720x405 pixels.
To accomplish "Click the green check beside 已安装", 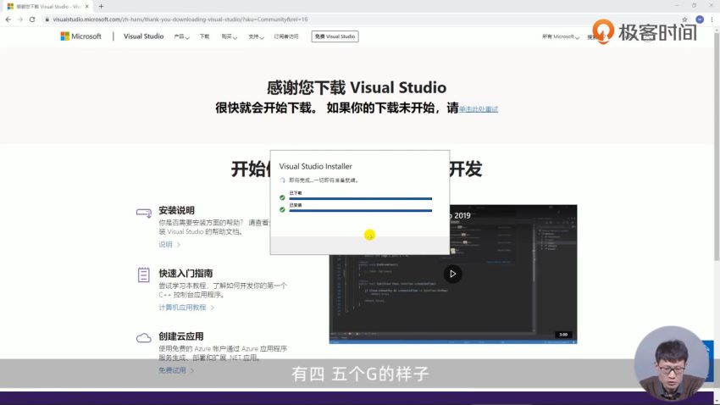I will point(282,209).
